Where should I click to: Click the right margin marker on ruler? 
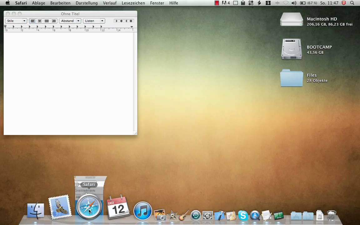click(x=132, y=27)
